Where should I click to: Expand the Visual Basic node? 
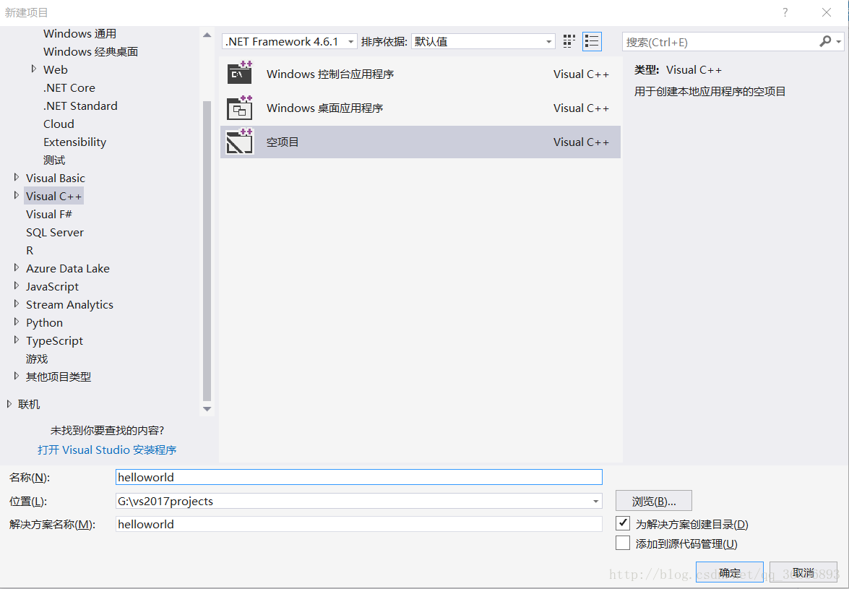[17, 178]
